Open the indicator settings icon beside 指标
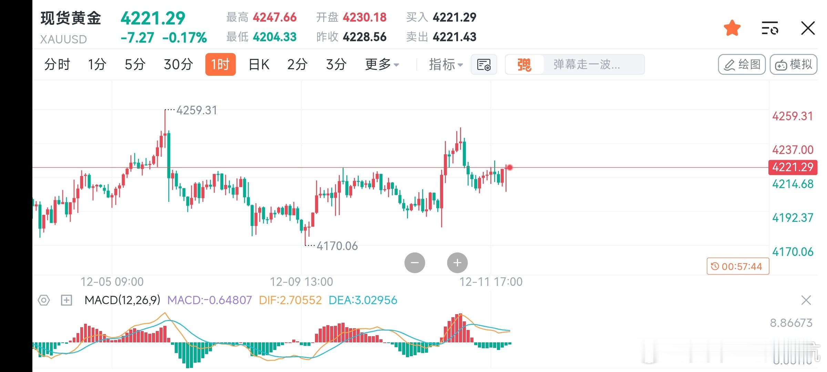Viewport: 827px width, 372px height. pyautogui.click(x=484, y=64)
